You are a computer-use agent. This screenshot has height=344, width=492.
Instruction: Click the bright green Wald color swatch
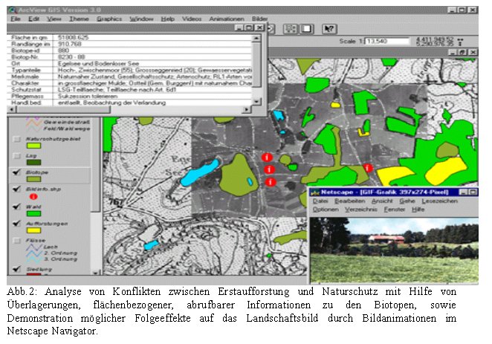(x=33, y=213)
